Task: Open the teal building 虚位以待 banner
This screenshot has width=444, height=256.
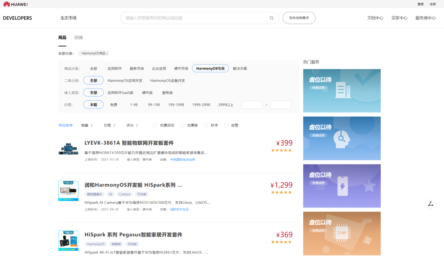Action: (342, 91)
